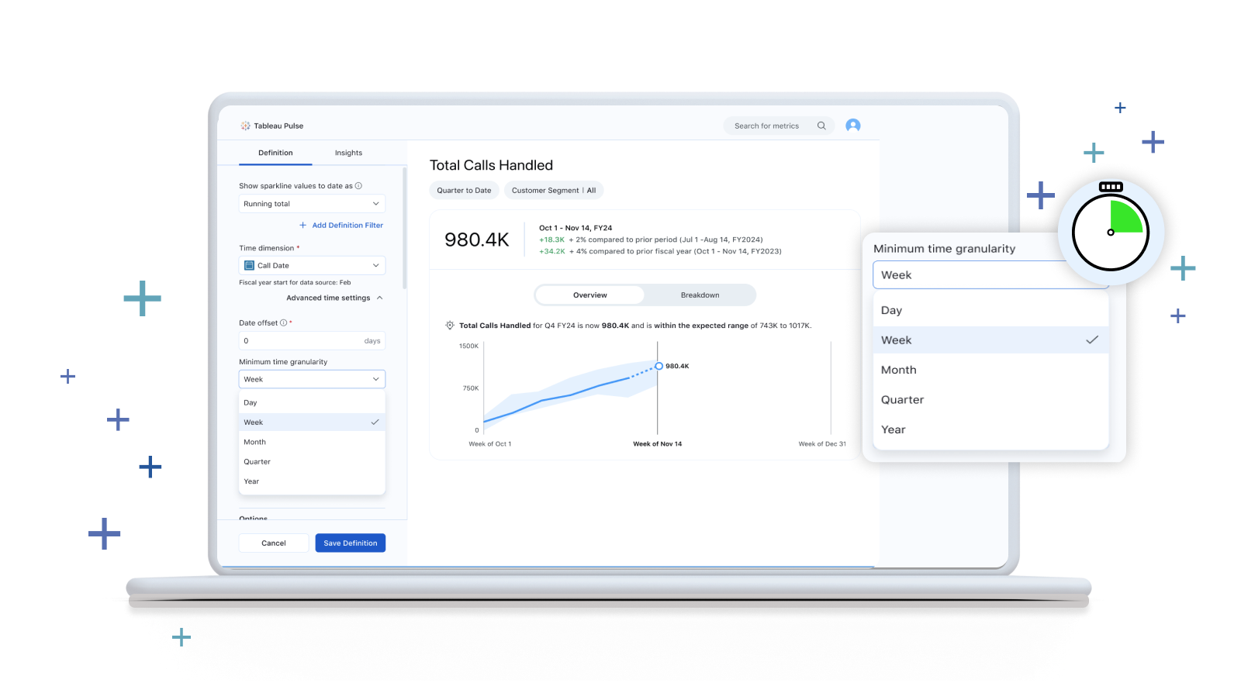Click the +18.3K prior period change value
The height and width of the screenshot is (693, 1241).
(552, 240)
